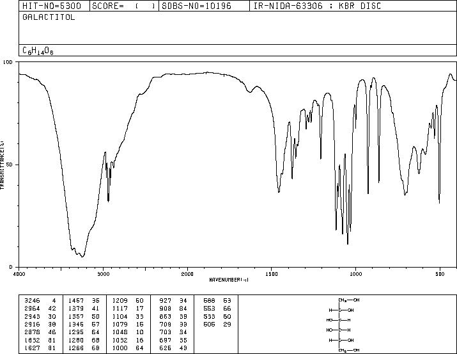Image resolution: width=457 pixels, height=354 pixels.
Task: Select the 1117 peak entry in the table
Action: pyautogui.click(x=128, y=309)
